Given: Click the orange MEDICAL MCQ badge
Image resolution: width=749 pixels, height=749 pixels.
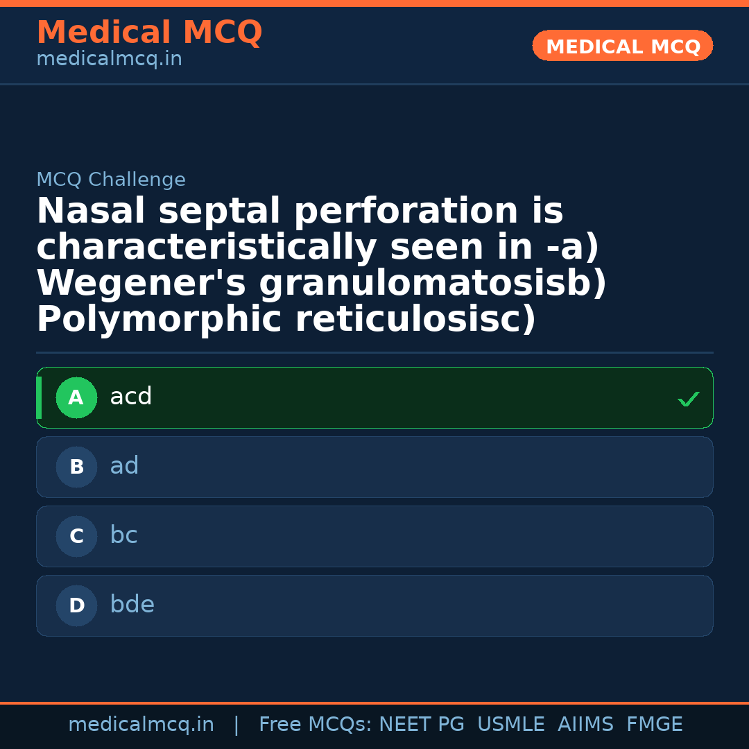Looking at the screenshot, I should click(x=623, y=46).
